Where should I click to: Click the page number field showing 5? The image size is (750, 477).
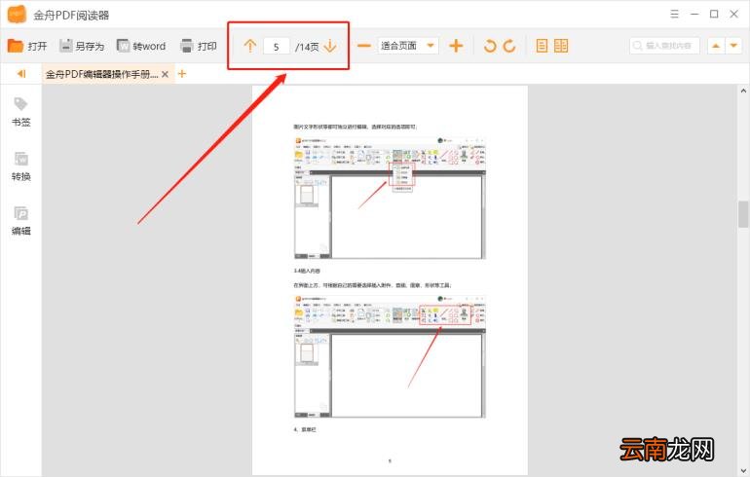[x=277, y=47]
